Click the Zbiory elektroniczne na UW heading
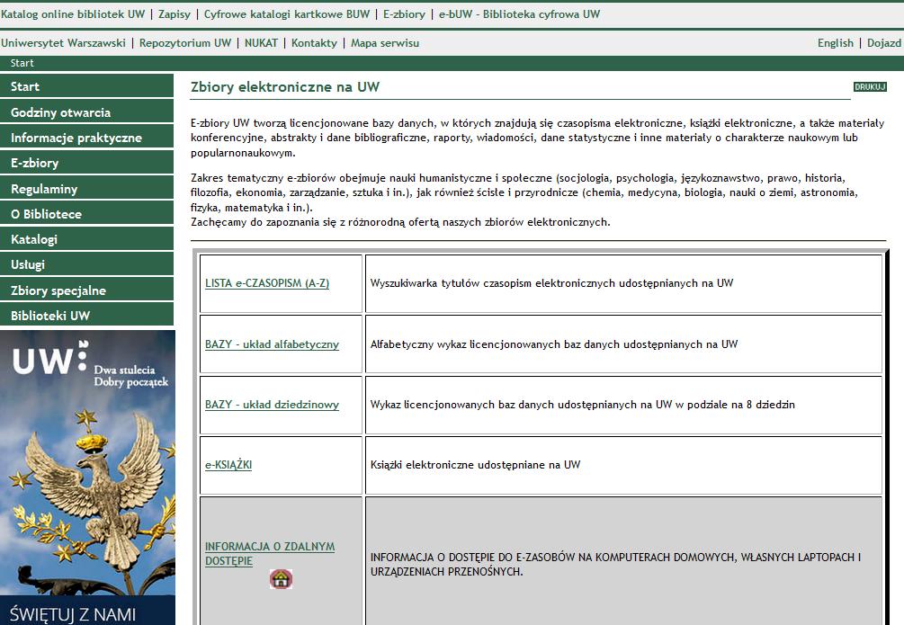 pos(285,87)
